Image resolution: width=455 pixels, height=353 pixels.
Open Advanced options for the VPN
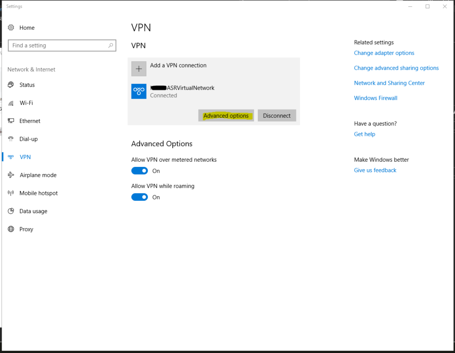226,115
